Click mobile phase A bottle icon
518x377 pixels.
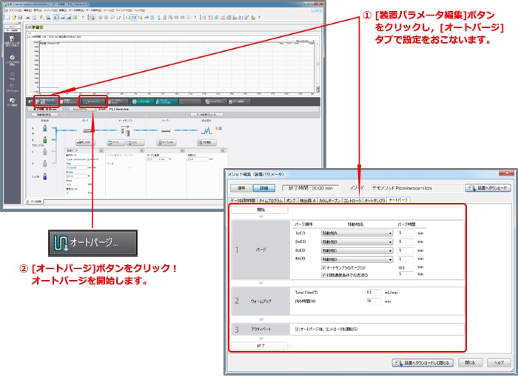(x=44, y=128)
